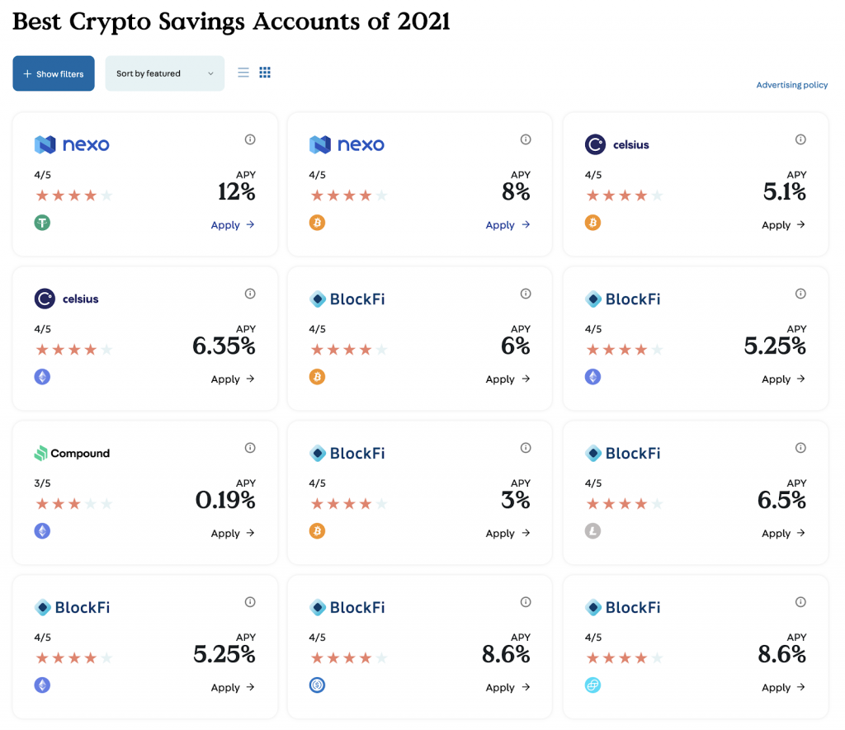Click the Show filters button
Image resolution: width=845 pixels, height=730 pixels.
(53, 73)
